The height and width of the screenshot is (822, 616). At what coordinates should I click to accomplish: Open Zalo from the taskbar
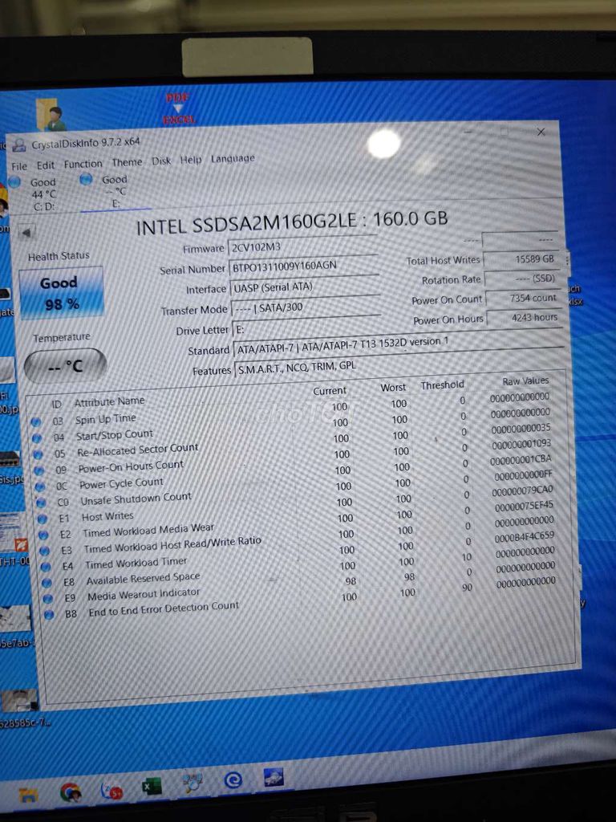coord(111,790)
